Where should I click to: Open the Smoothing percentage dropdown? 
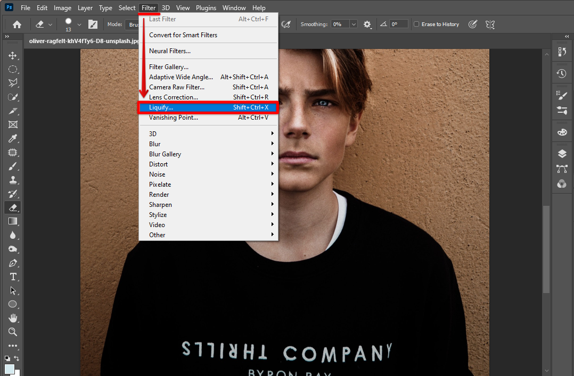pyautogui.click(x=354, y=24)
